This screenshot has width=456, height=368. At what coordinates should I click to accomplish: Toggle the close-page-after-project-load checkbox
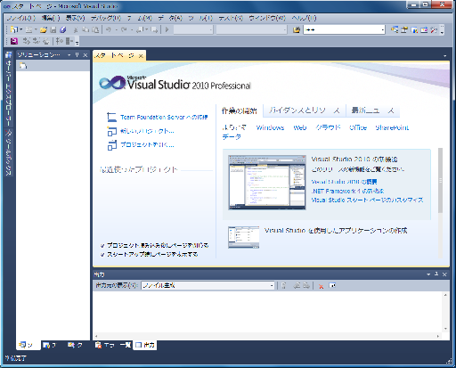(x=102, y=246)
